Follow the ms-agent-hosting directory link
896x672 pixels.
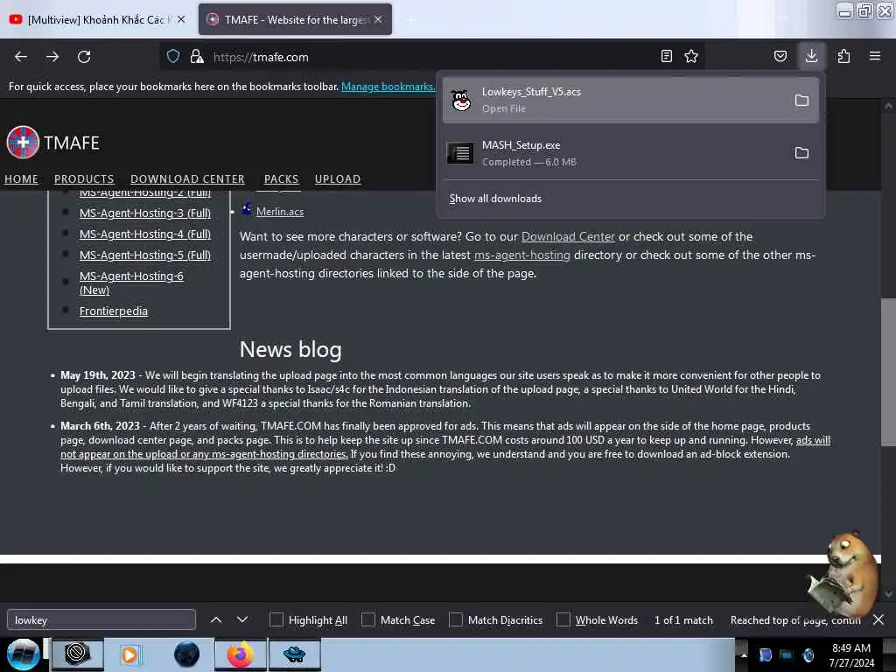click(x=522, y=255)
